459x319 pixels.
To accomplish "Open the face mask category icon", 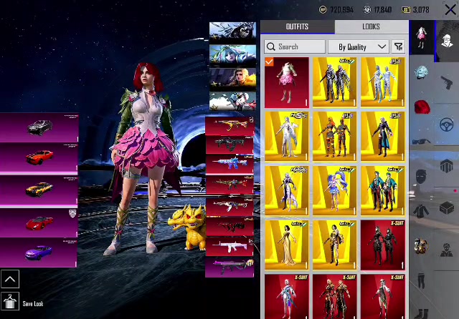I will pyautogui.click(x=421, y=177).
